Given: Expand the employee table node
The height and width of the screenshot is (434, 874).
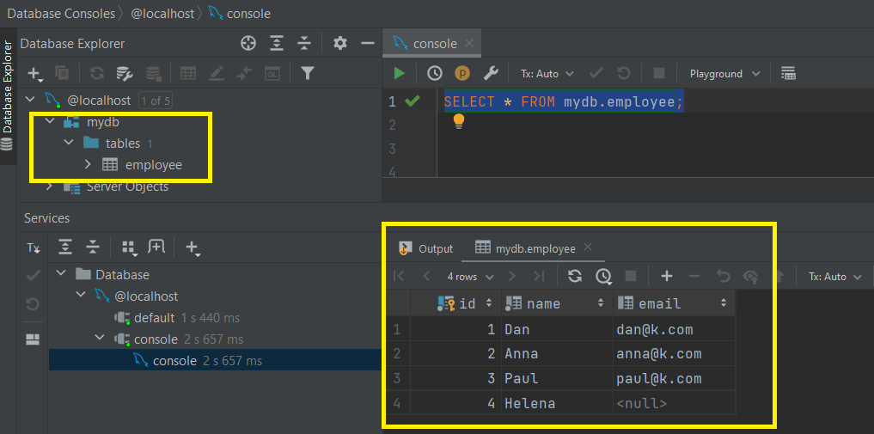Looking at the screenshot, I should pos(88,165).
